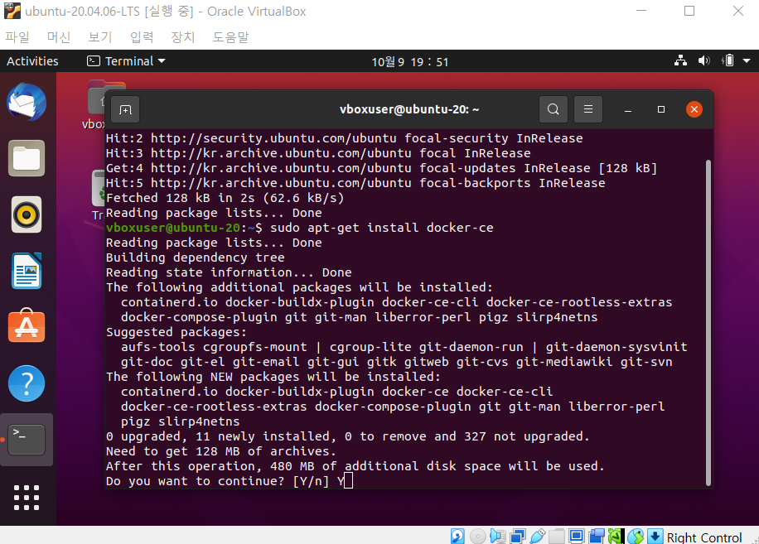Click the VirtualBox shared folders status icon
This screenshot has width=759, height=544.
pyautogui.click(x=557, y=536)
